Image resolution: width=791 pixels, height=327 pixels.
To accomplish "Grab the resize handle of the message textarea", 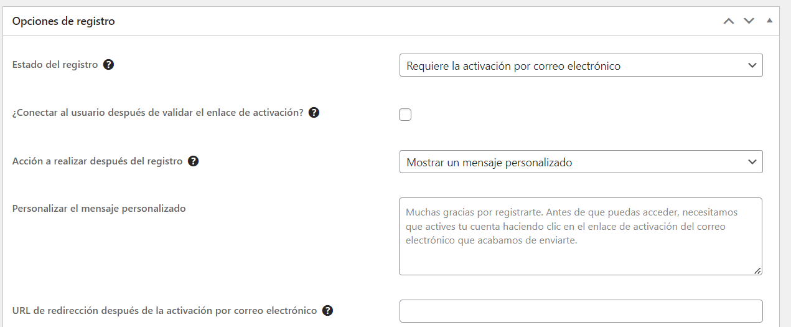I will coord(757,270).
